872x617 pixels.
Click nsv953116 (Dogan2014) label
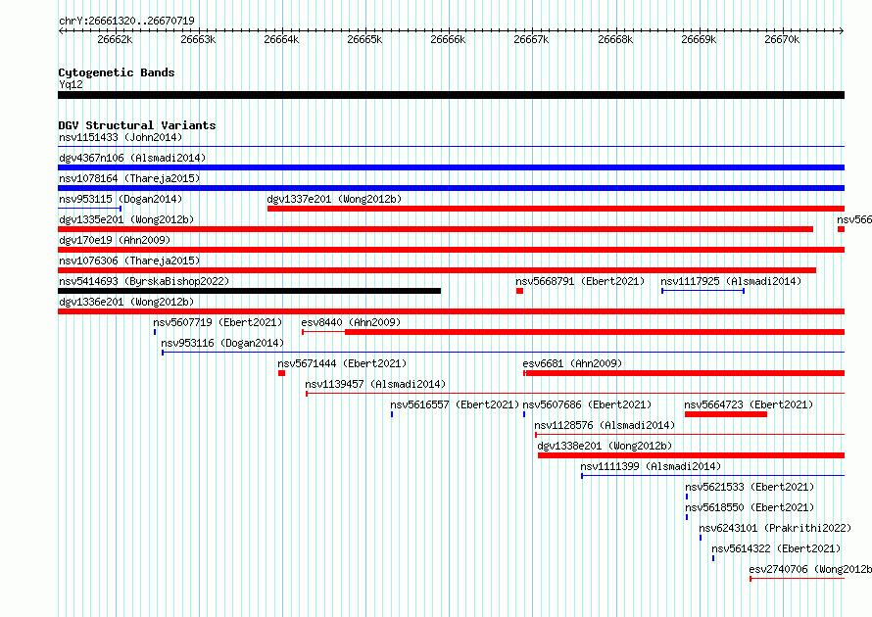click(222, 343)
